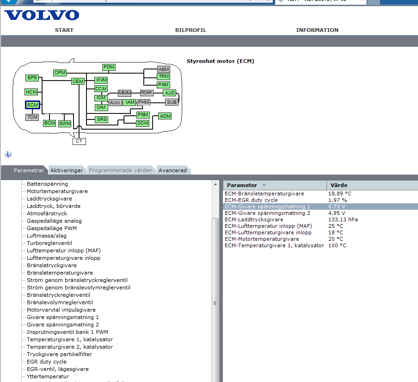Screen dimensions: 418x382
Task: Select ECM-Givare spänningsmatning 1 row
Action: (267, 207)
